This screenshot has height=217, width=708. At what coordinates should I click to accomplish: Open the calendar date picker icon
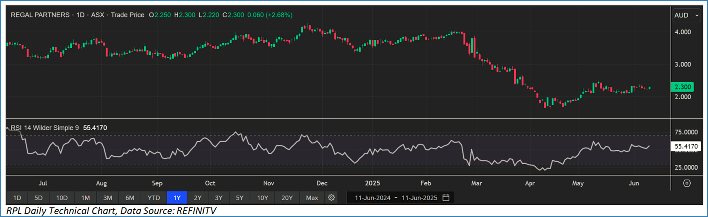[446, 198]
